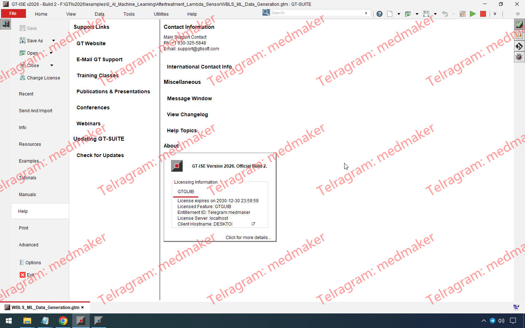The width and height of the screenshot is (525, 328).
Task: Click the Open folder icon in File menu
Action: tap(23, 53)
